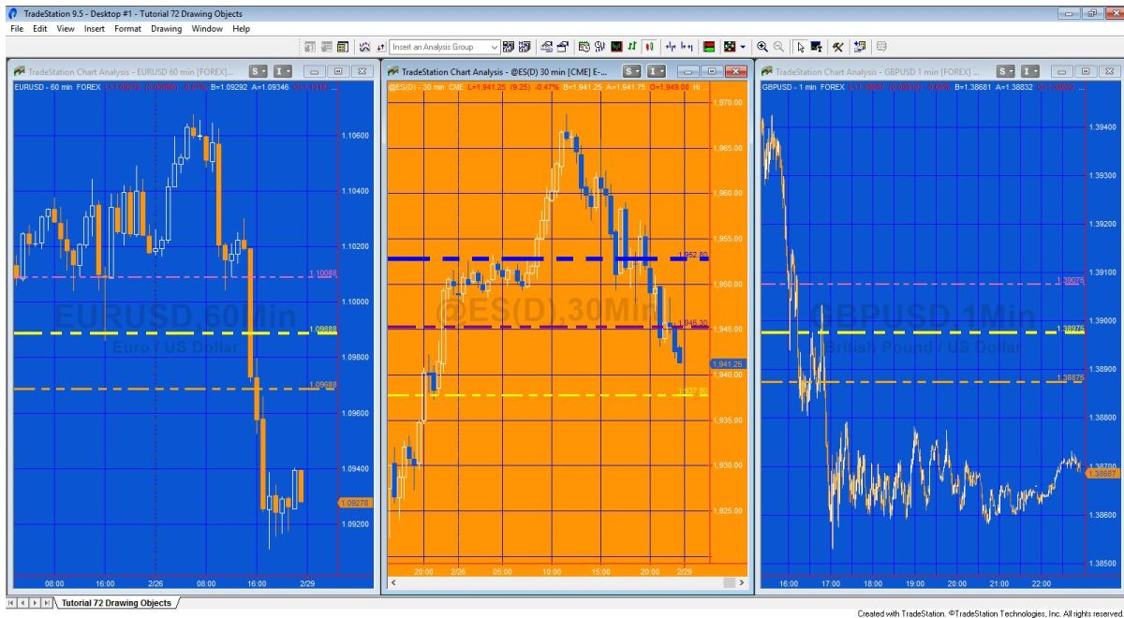
Task: Click the wavy lines icon in the toolbar
Action: point(363,47)
